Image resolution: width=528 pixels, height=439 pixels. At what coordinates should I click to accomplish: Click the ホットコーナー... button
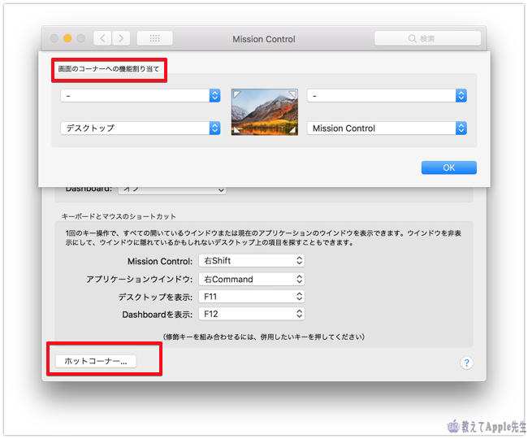96,361
